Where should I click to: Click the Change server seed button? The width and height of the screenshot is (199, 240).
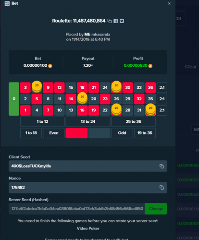click(156, 209)
